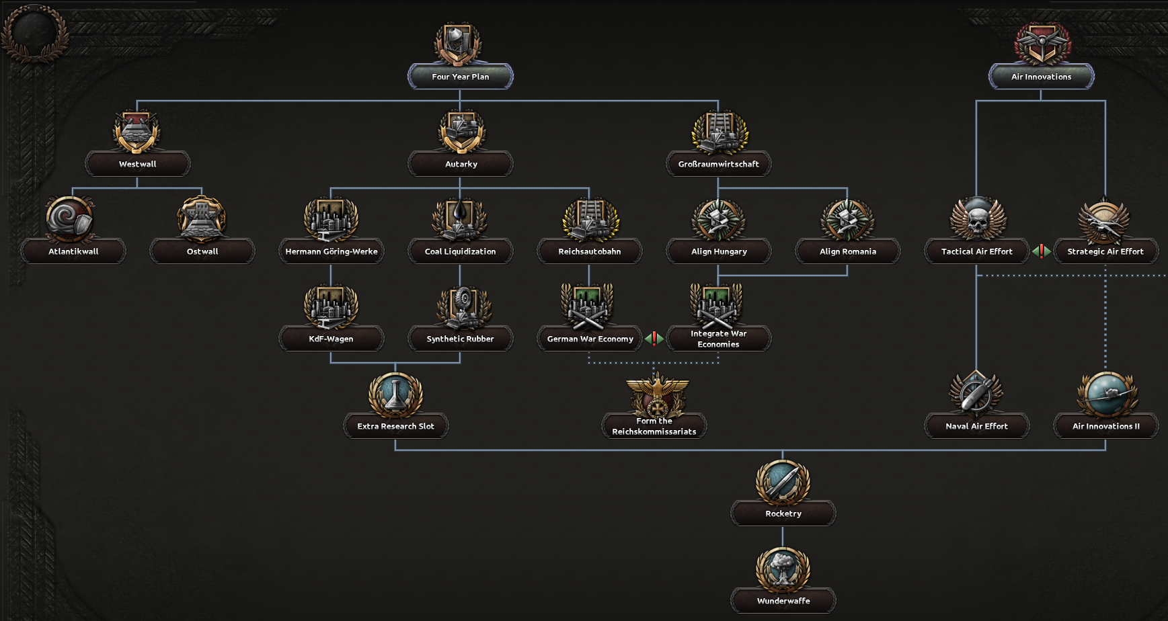Select the Autarky bulldozer icon
Image resolution: width=1168 pixels, height=621 pixels.
point(461,132)
